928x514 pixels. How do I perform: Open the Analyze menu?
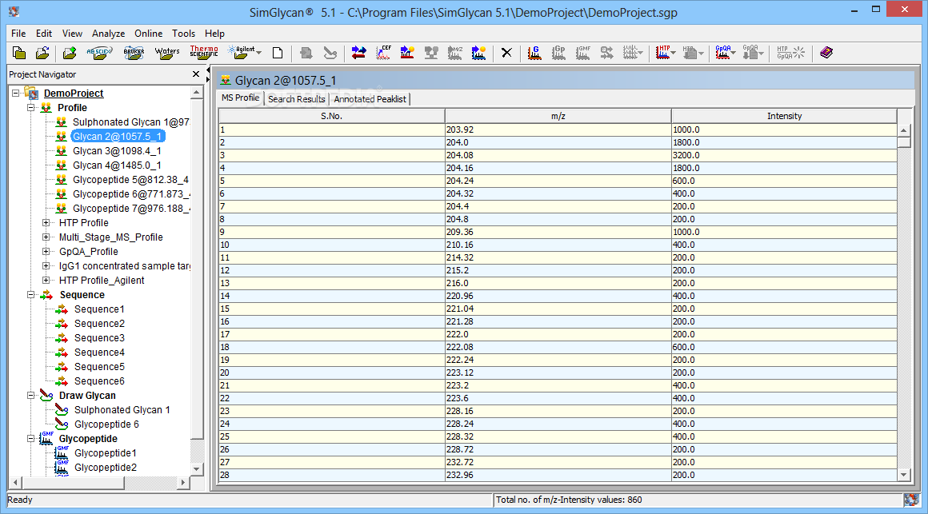pos(108,34)
